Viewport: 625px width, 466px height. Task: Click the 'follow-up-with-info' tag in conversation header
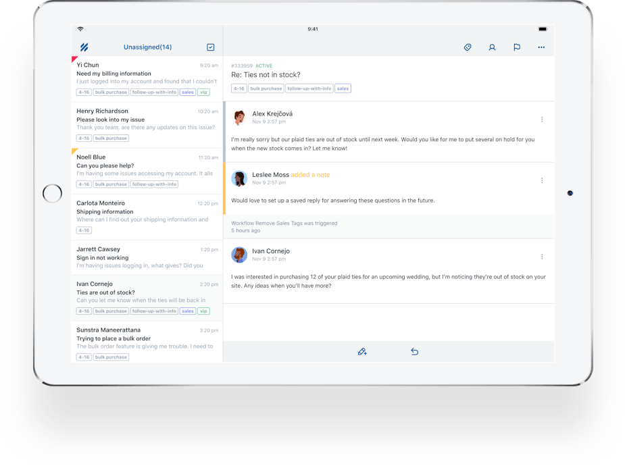click(x=309, y=88)
